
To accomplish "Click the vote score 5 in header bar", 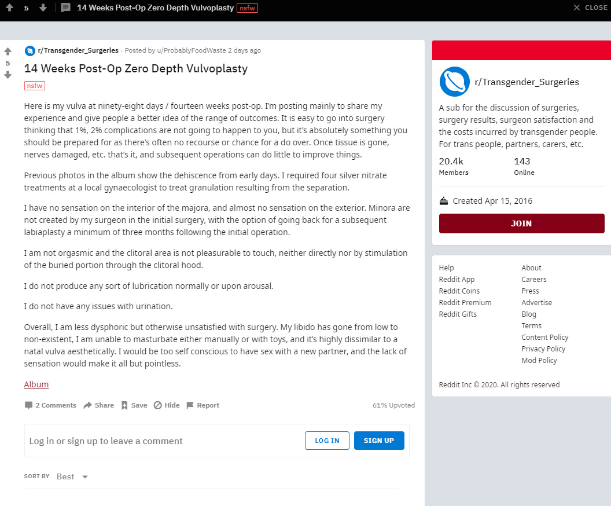I will [x=26, y=8].
